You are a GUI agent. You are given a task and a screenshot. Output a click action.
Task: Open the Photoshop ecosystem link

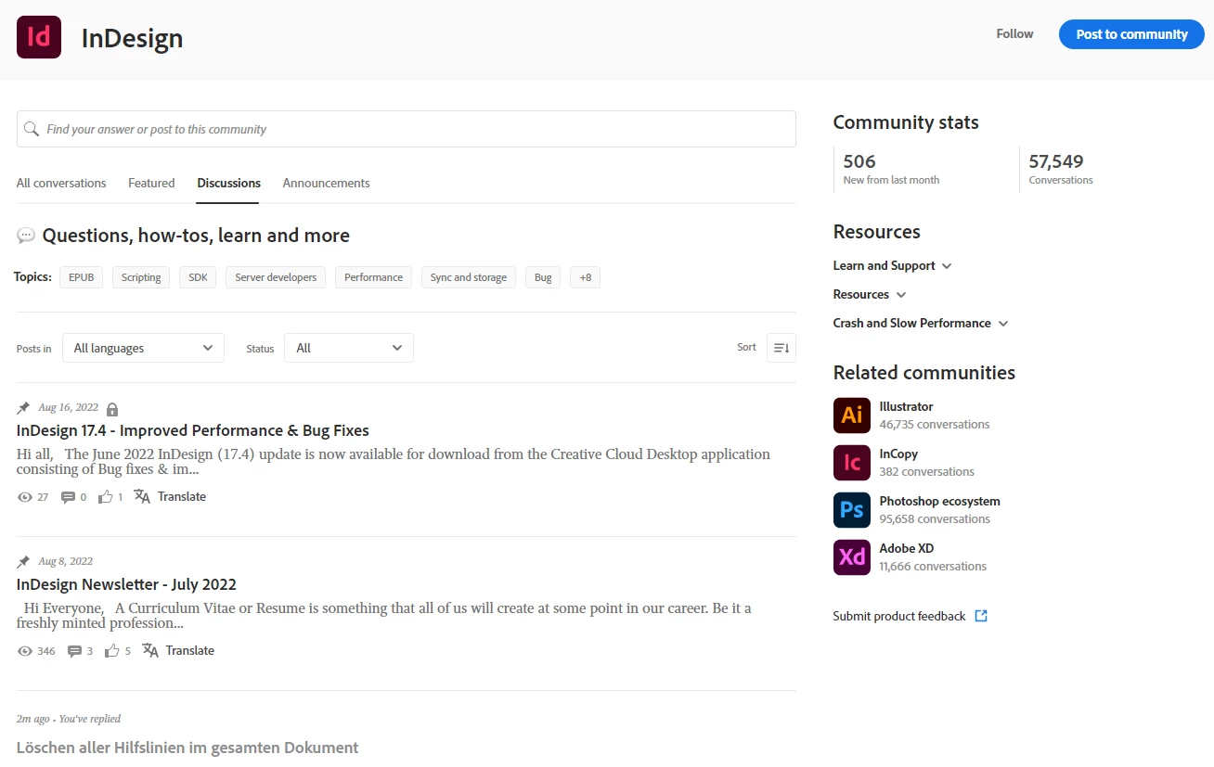[x=939, y=501]
